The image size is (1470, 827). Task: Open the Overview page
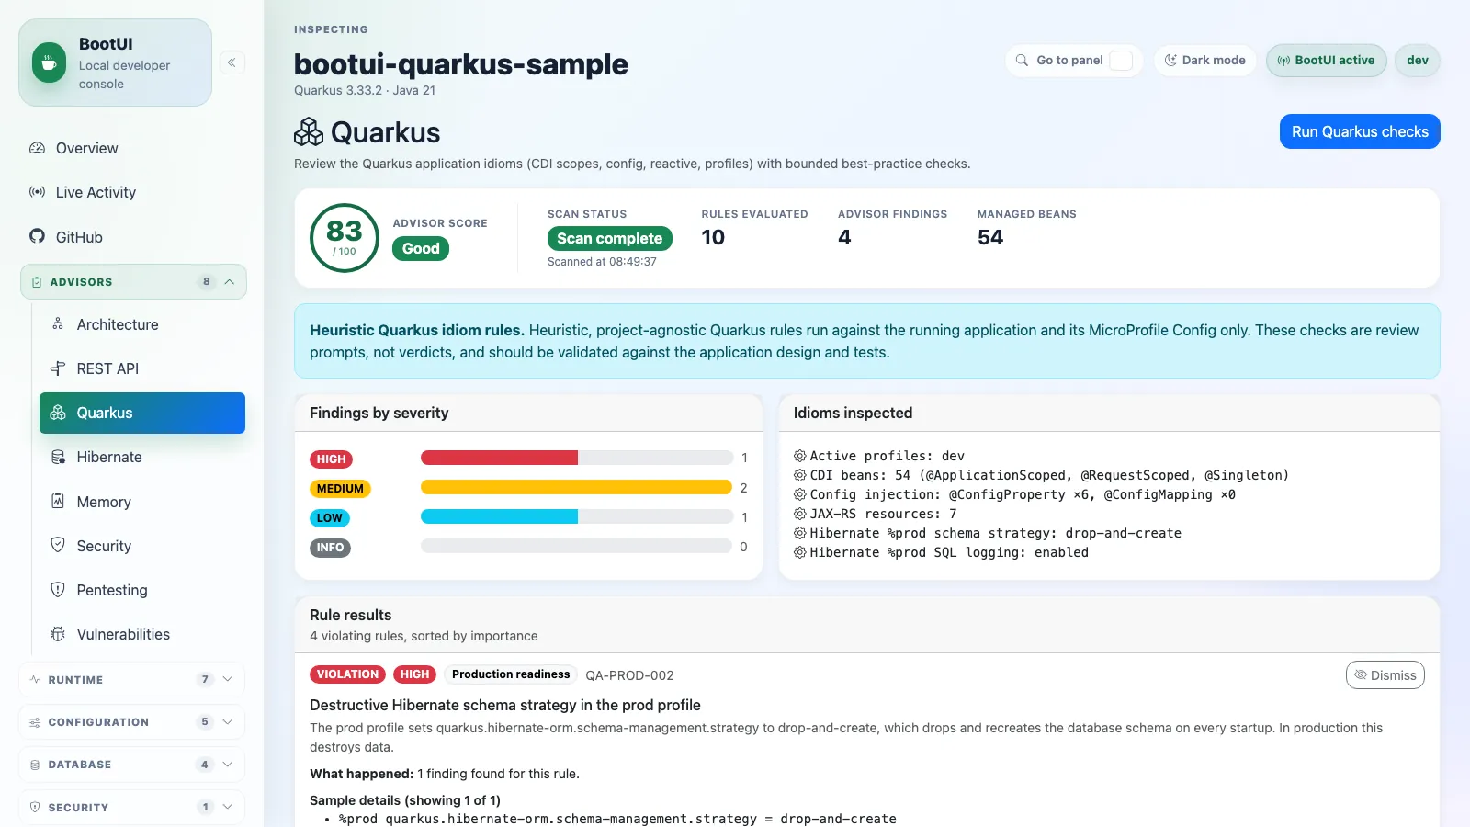point(132,148)
